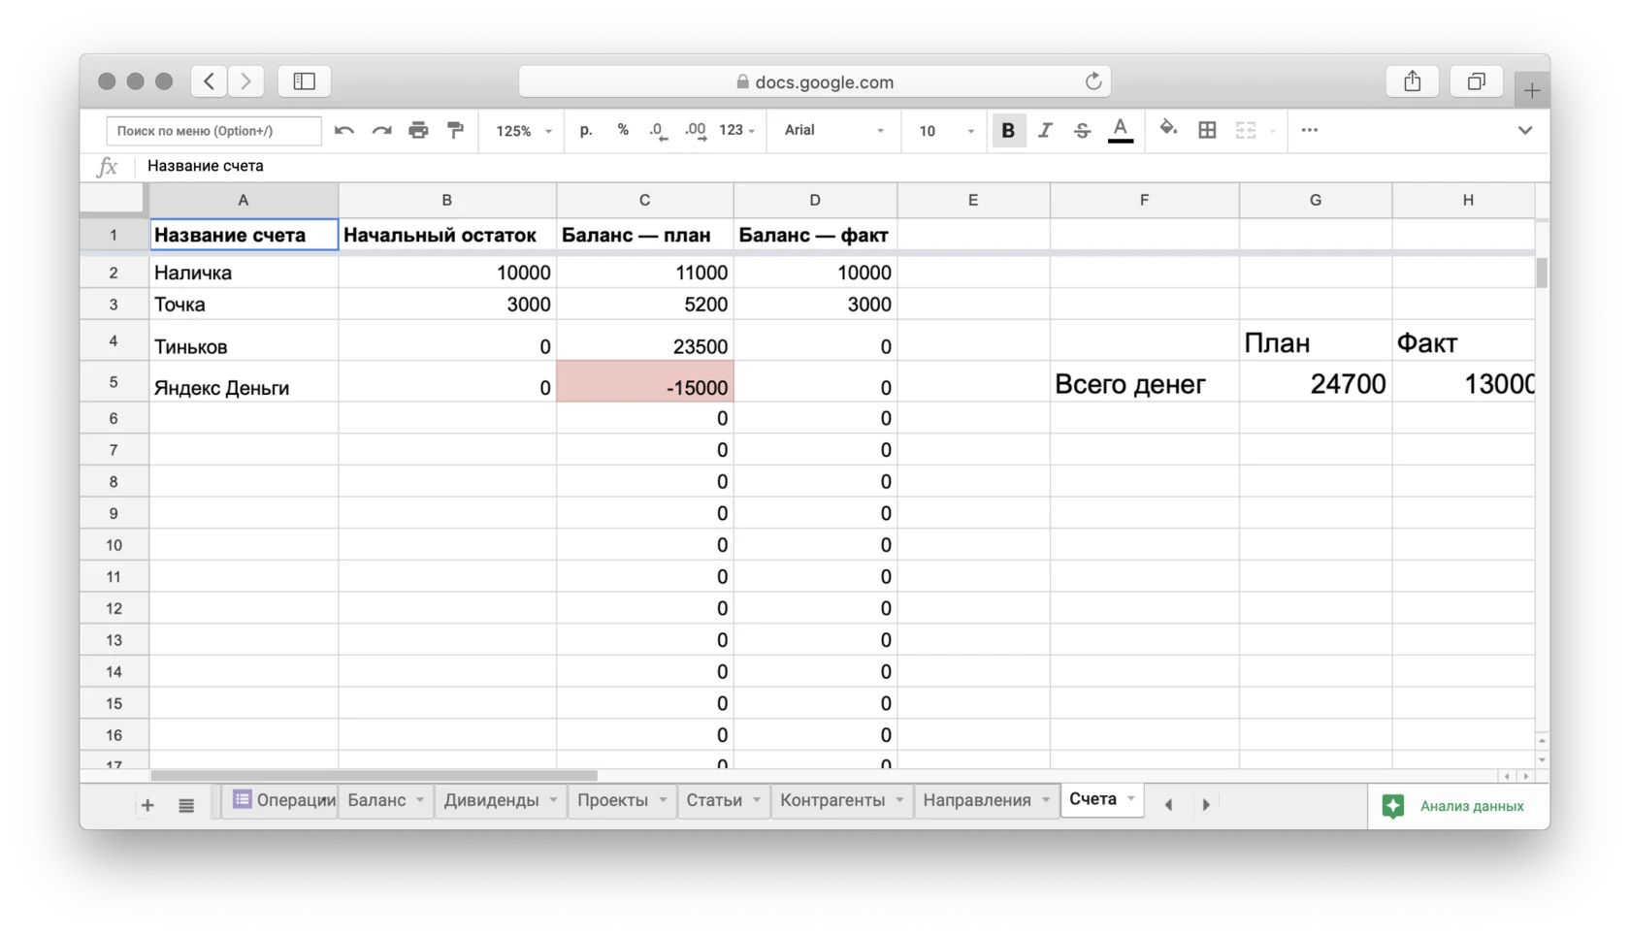Select the paint format roller

pos(455,131)
